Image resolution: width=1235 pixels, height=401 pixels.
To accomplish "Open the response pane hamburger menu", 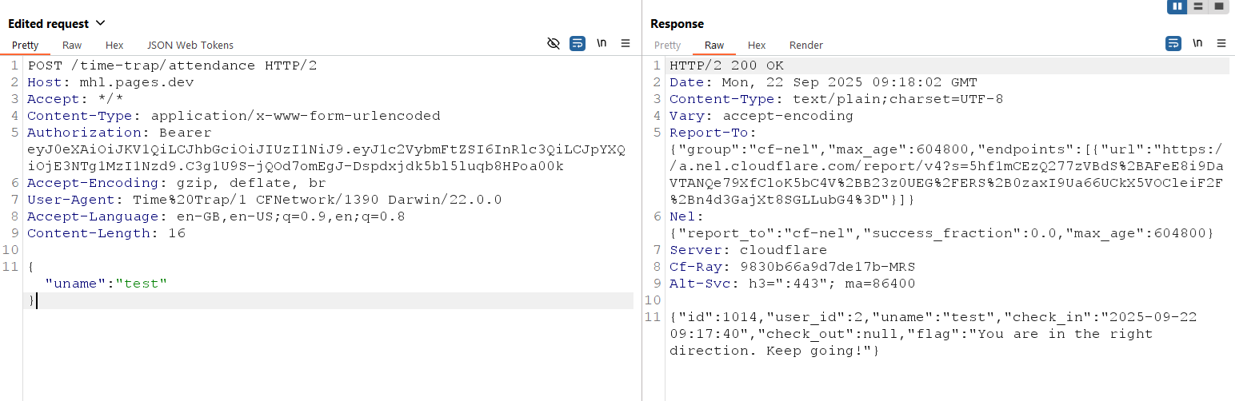I will (x=1221, y=43).
